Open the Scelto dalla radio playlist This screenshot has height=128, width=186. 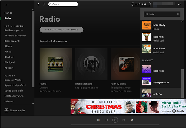coord(14,91)
